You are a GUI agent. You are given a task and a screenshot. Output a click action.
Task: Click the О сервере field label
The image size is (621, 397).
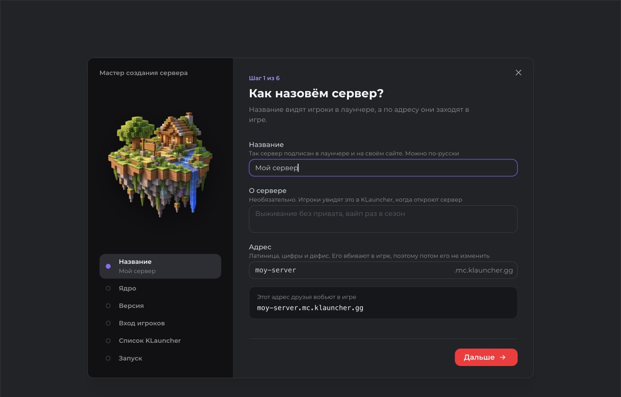point(268,191)
